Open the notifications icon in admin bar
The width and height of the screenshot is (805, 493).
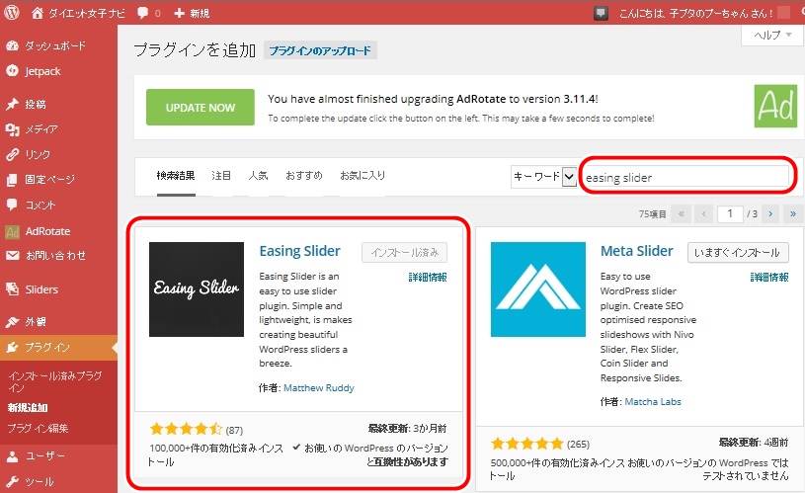pos(602,13)
